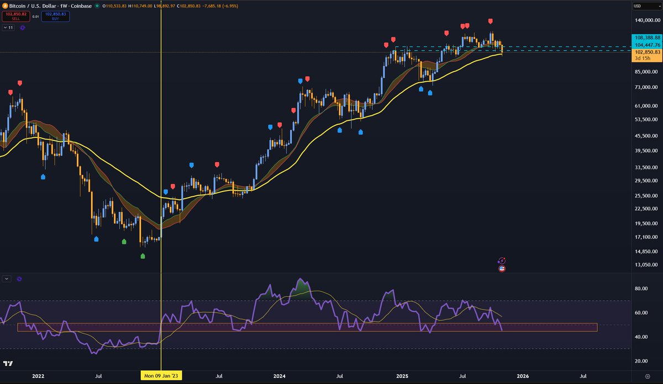663x384 pixels.
Task: Expand the collapsed 11 indicators legend
Action: (x=8, y=26)
